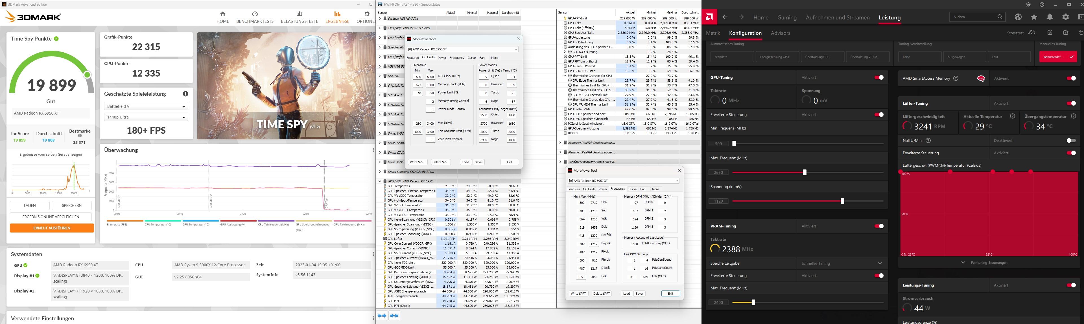Toggle Lüfter Erweiterte Steuerung switch
Screen dimensions: 1084x324
tap(1071, 153)
